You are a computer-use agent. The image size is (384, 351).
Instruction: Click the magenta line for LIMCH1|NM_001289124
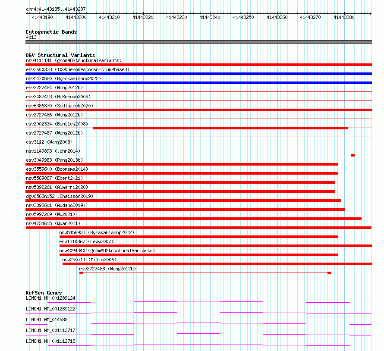click(x=198, y=302)
